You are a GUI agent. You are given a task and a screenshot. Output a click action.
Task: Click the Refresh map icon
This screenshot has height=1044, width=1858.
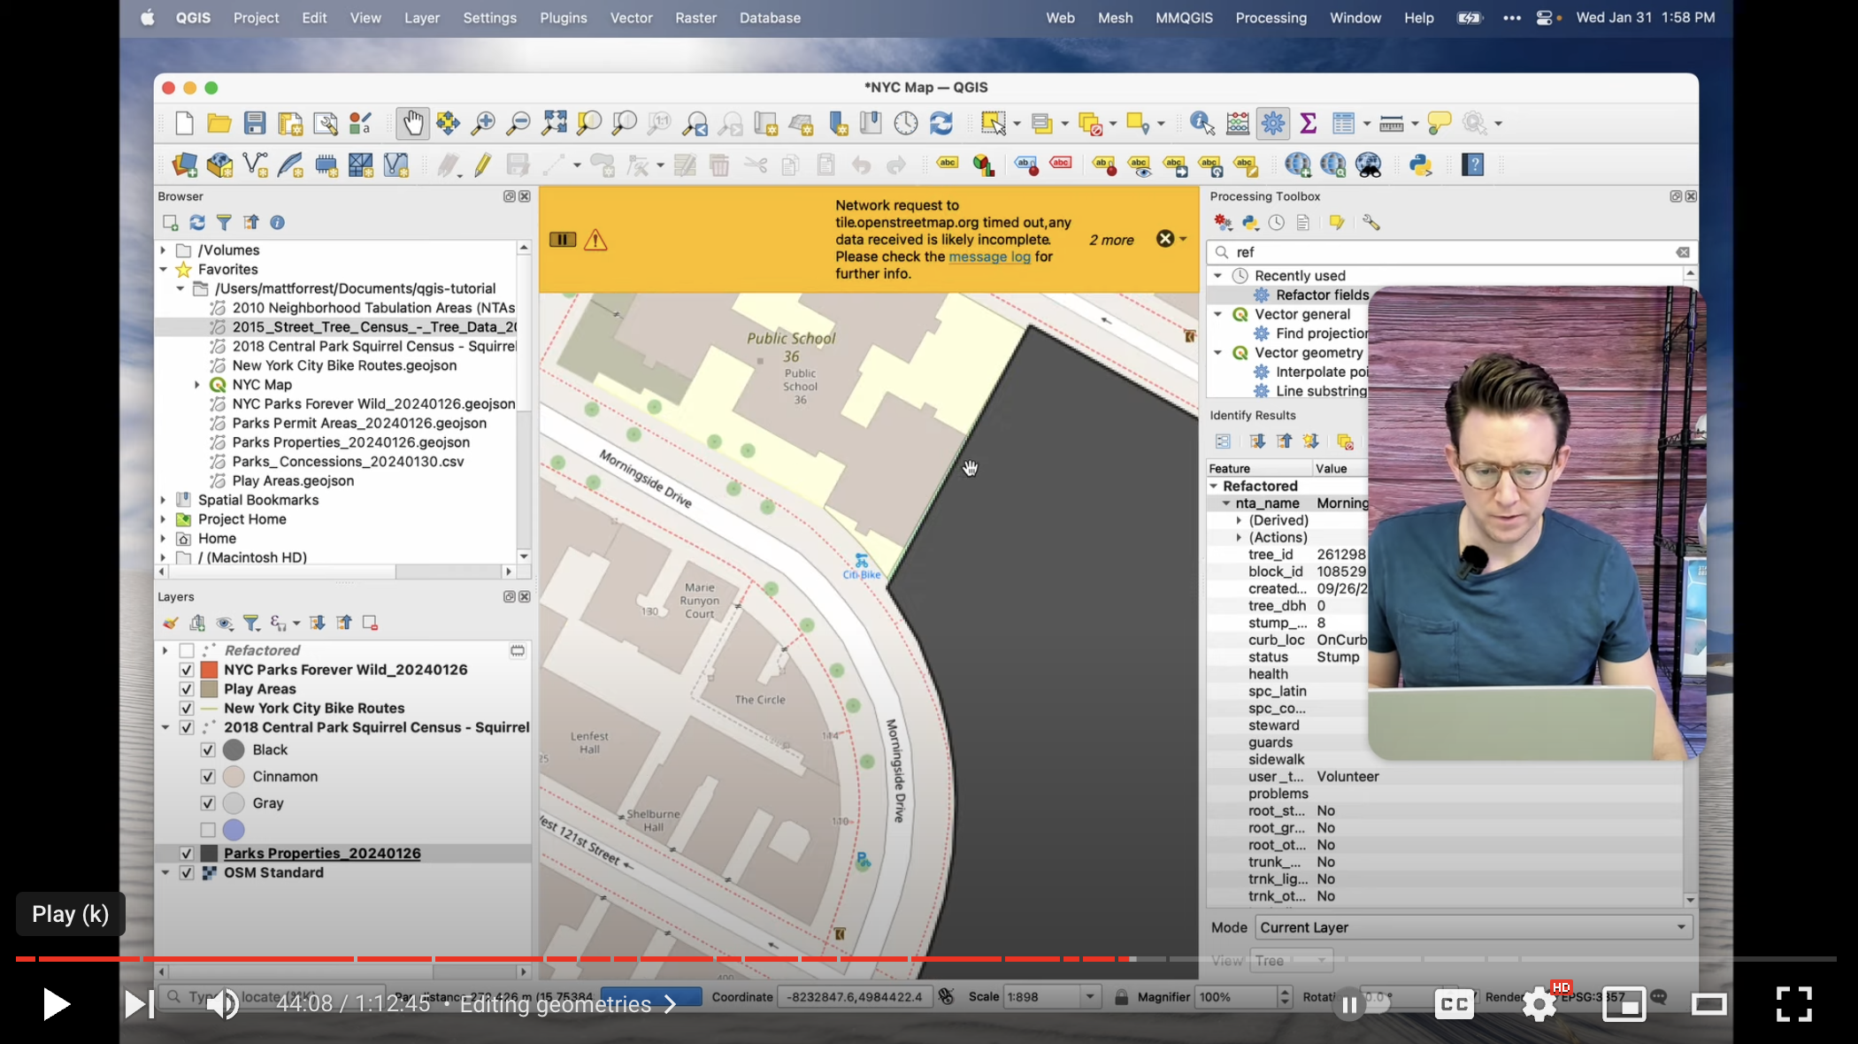click(941, 123)
